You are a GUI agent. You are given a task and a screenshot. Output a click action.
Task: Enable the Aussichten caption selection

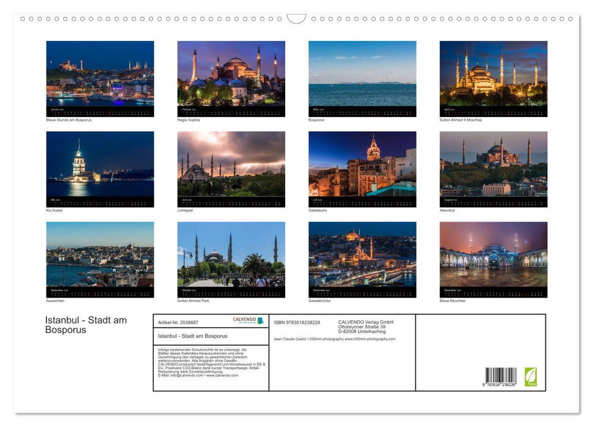pos(56,300)
